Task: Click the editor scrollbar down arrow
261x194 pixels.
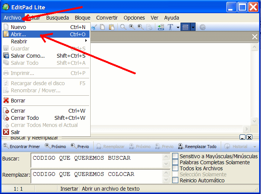Action: [x=254, y=121]
